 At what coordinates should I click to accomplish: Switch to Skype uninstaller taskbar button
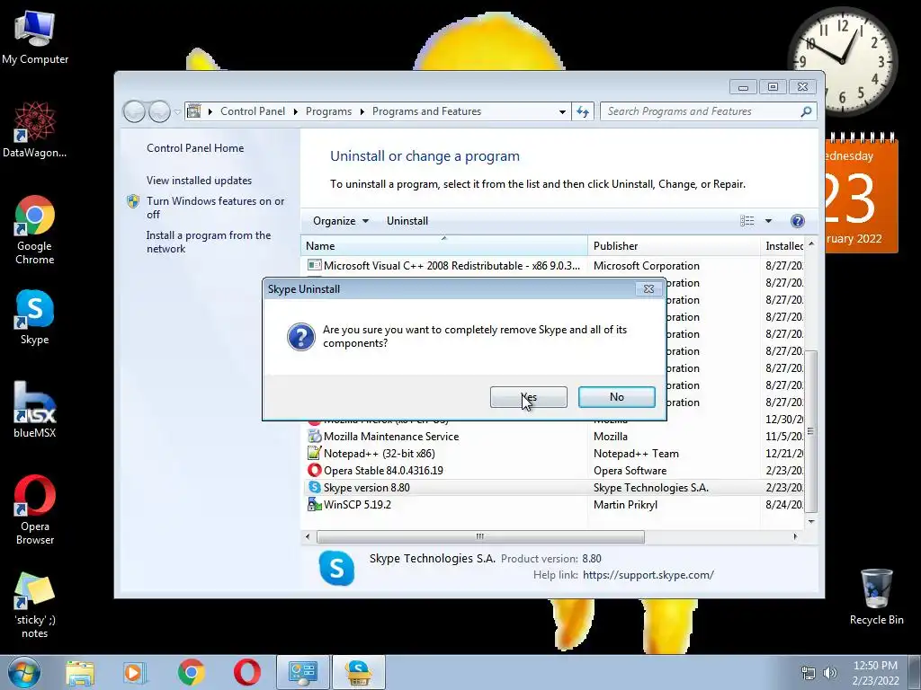pos(359,672)
